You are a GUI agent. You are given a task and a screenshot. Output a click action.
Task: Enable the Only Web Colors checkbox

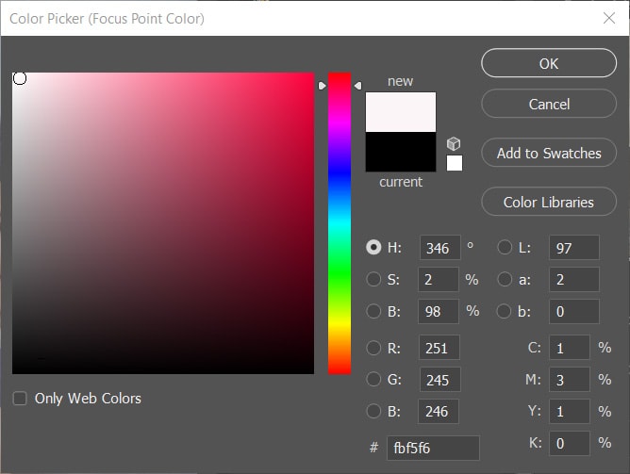coord(20,399)
